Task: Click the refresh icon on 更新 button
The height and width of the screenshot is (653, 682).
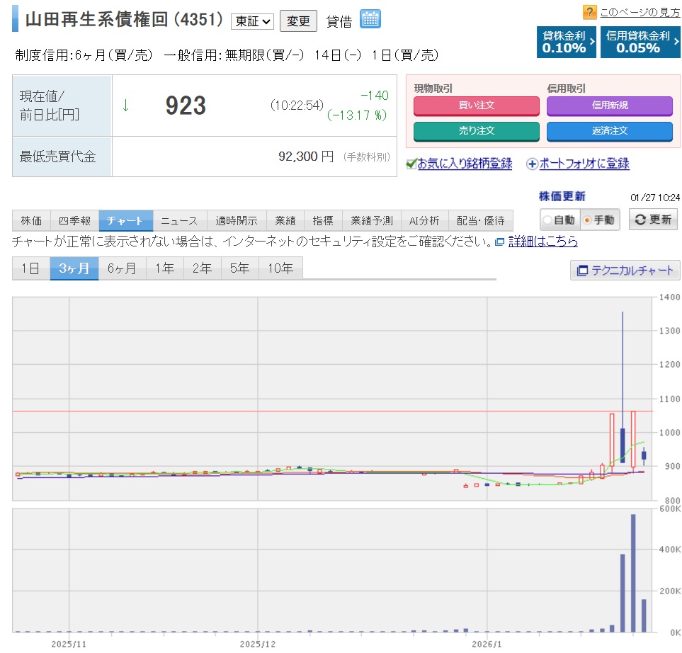Action: pos(640,220)
